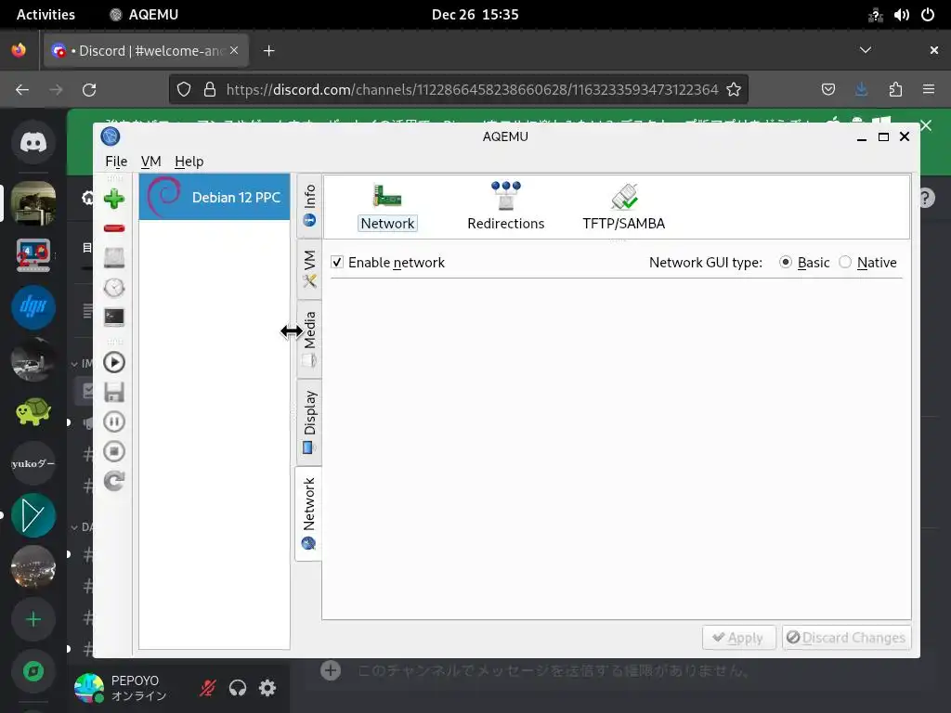Open GNOME Activities overview
Viewport: 951px width, 713px height.
[x=46, y=15]
